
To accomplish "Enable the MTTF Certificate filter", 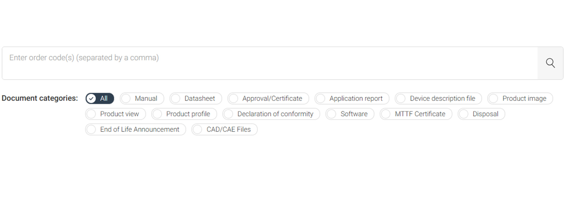I will pyautogui.click(x=416, y=114).
